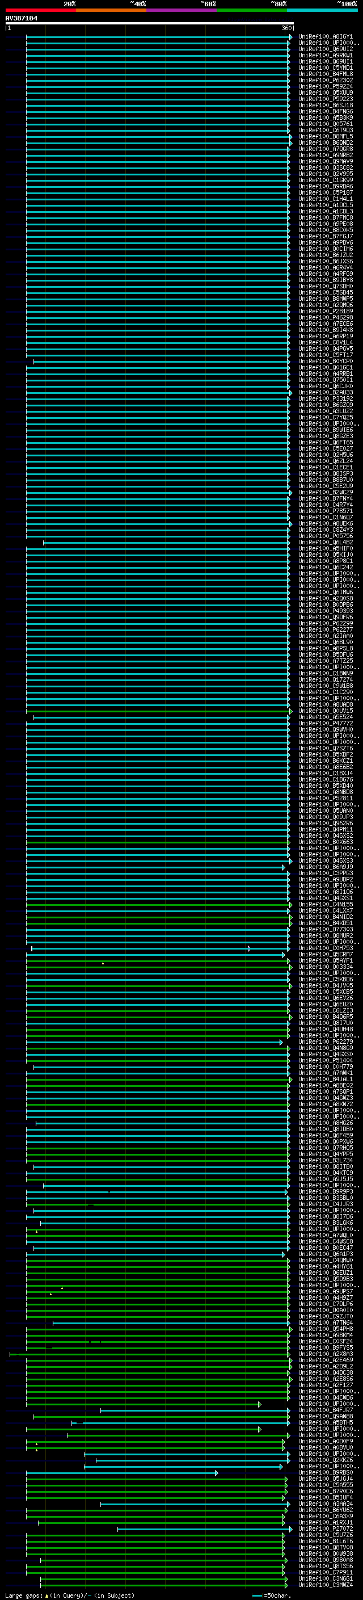Click the hit label UniRef100_Q7SDH0
The height and width of the screenshot is (1600, 363).
pos(326,286)
